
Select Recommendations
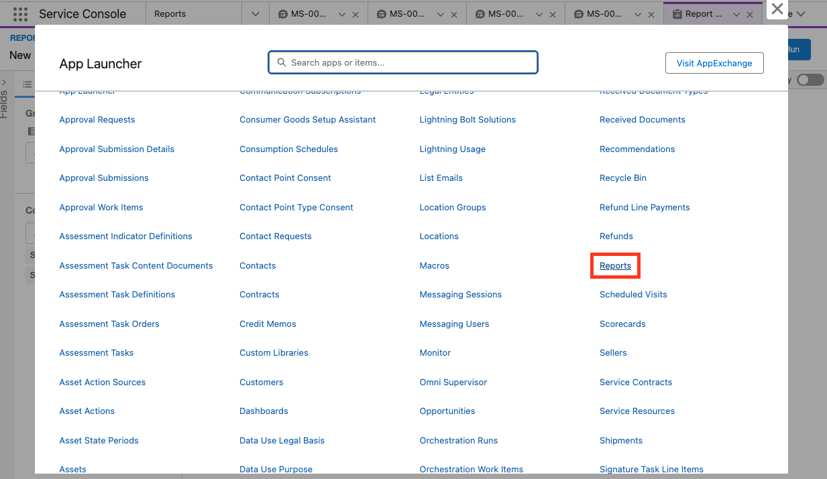coord(637,149)
